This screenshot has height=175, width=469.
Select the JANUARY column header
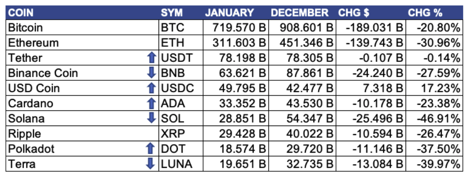click(x=230, y=12)
